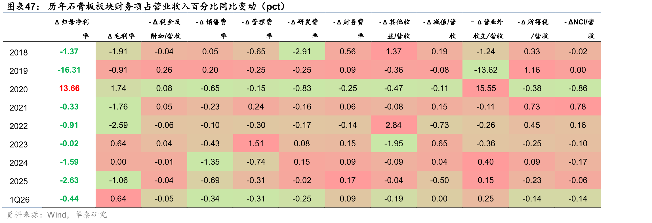Click the 2023 management fee value 1.51
The image size is (652, 223).
pos(256,143)
